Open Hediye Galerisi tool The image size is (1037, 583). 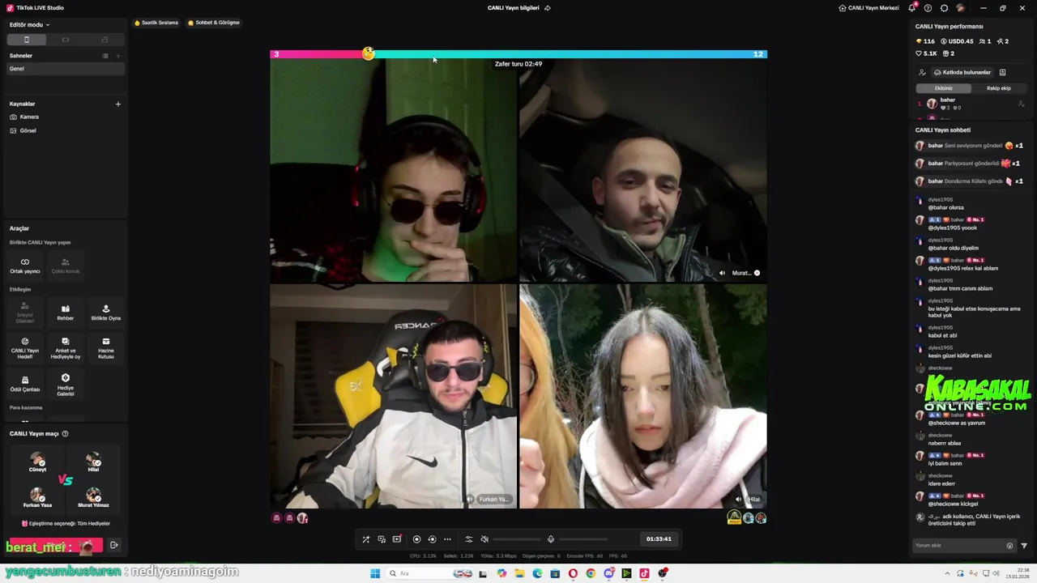66,384
